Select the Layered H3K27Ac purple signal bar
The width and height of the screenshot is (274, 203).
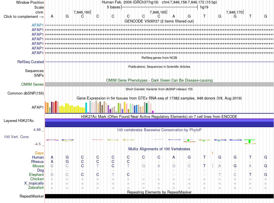pyautogui.click(x=159, y=123)
